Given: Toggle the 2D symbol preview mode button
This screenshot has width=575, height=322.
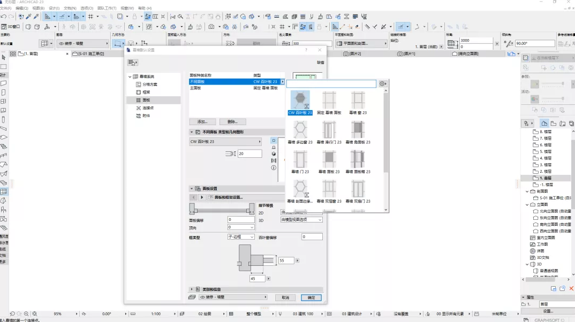Looking at the screenshot, I should pyautogui.click(x=274, y=141).
